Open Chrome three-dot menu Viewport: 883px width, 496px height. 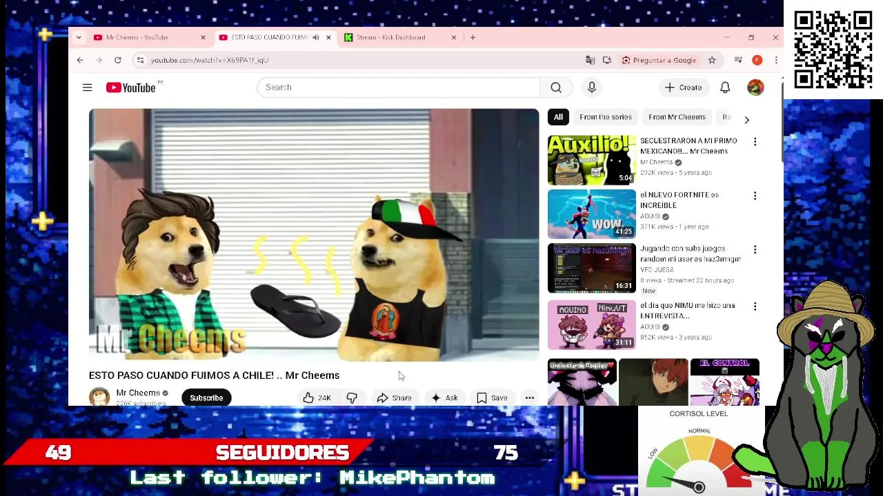[x=776, y=60]
